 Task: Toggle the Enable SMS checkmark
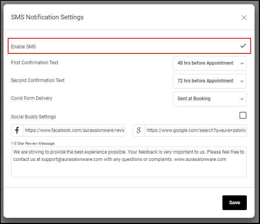coord(243,46)
